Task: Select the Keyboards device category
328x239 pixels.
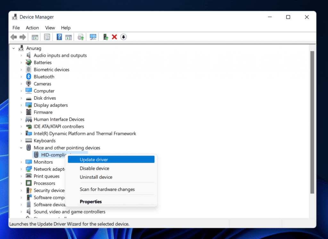Action: point(45,140)
